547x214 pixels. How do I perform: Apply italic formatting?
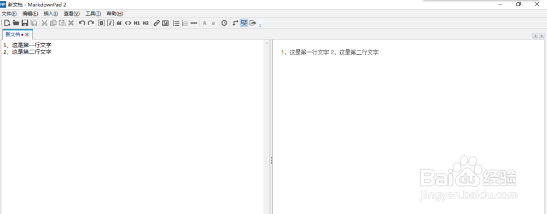pos(110,23)
